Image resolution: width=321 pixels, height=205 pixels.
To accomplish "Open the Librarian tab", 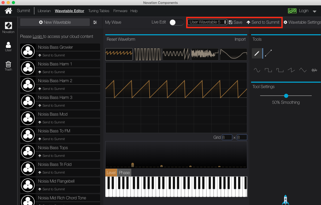I will point(44,11).
